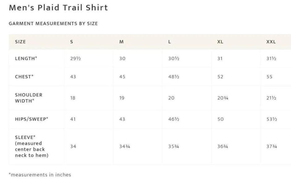
Task: Select the HIPS/SWEEP row label
Action: tap(32, 119)
